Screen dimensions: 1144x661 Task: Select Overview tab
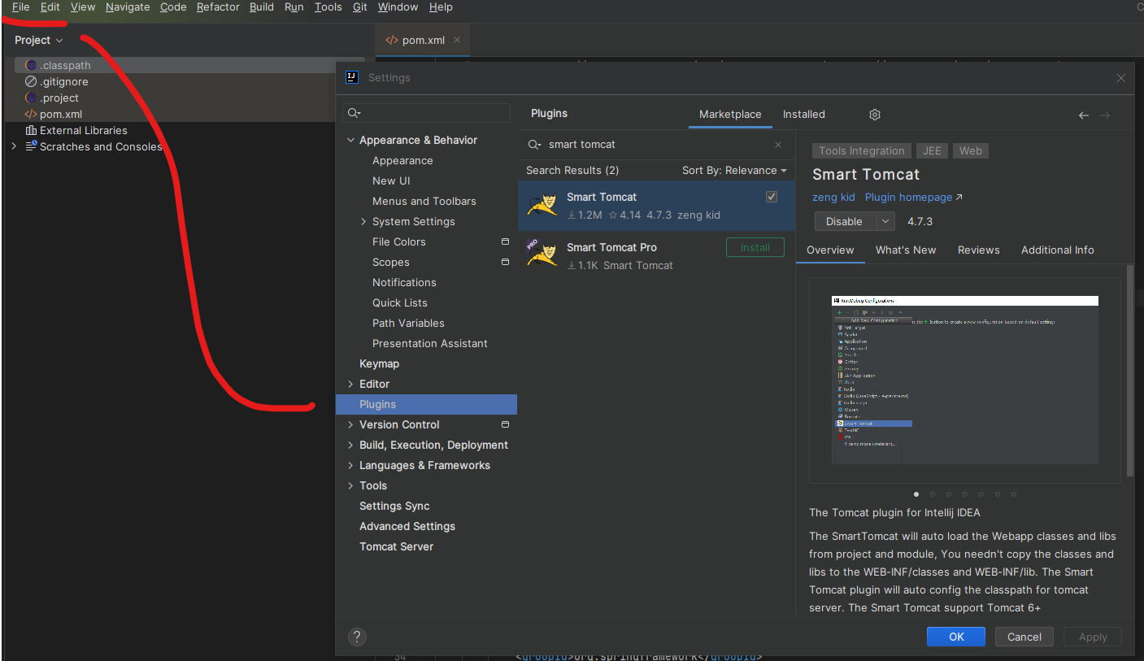tap(830, 250)
